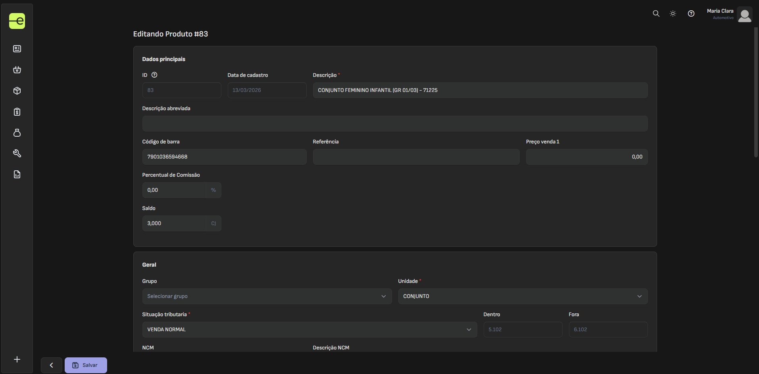Screen dimensions: 759x374
Task: Expand the Situação tributaria dropdown
Action: (309, 330)
